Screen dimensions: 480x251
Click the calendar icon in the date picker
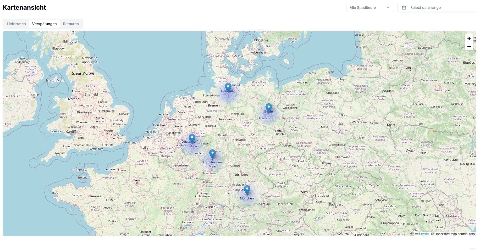pos(404,7)
